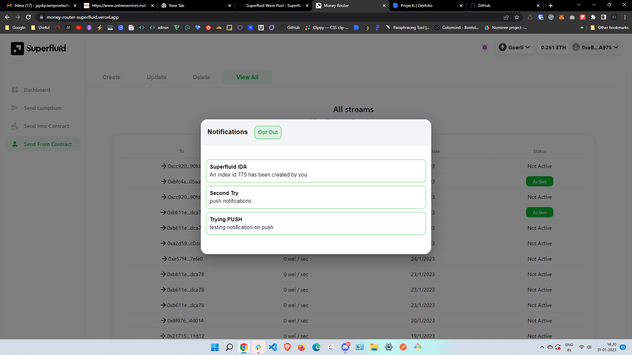Viewport: 632px width, 355px height.
Task: Open the Superfluid IDA notification
Action: coord(316,171)
